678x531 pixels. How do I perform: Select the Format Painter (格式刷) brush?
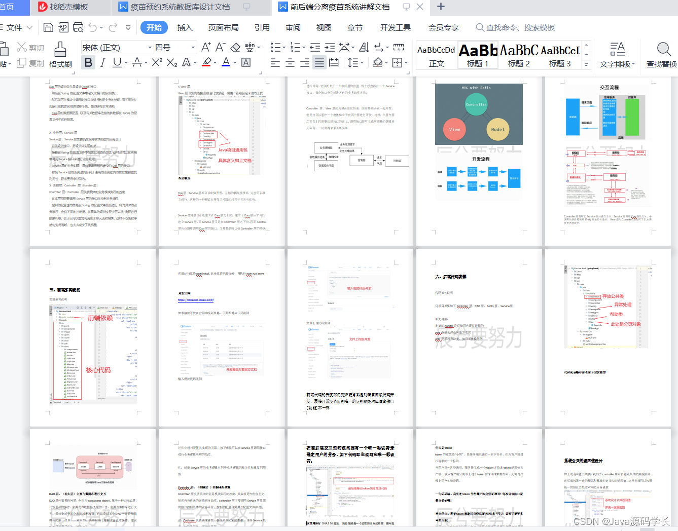pos(60,49)
